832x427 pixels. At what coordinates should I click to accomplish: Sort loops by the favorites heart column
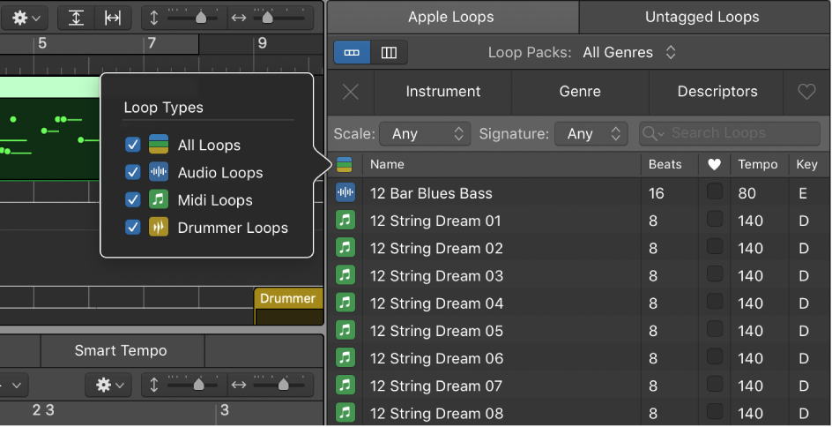pos(714,165)
